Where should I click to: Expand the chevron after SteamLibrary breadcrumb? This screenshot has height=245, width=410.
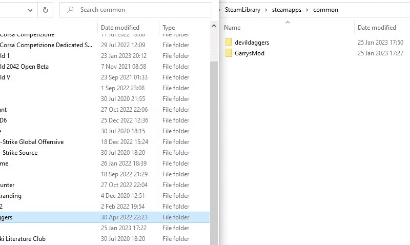pyautogui.click(x=266, y=10)
